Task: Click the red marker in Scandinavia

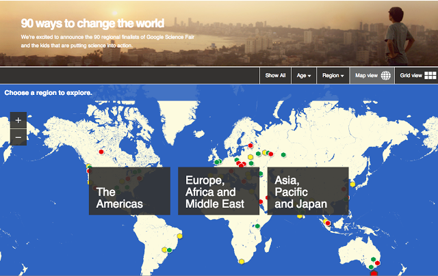Action: 250,146
